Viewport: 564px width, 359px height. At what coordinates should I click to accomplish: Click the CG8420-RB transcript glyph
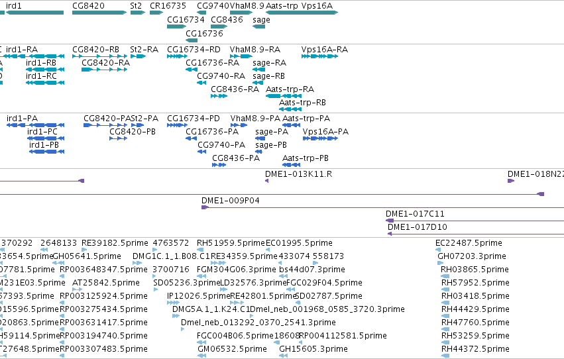(x=99, y=56)
